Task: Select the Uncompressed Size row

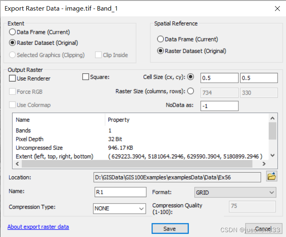Action: tap(141, 148)
